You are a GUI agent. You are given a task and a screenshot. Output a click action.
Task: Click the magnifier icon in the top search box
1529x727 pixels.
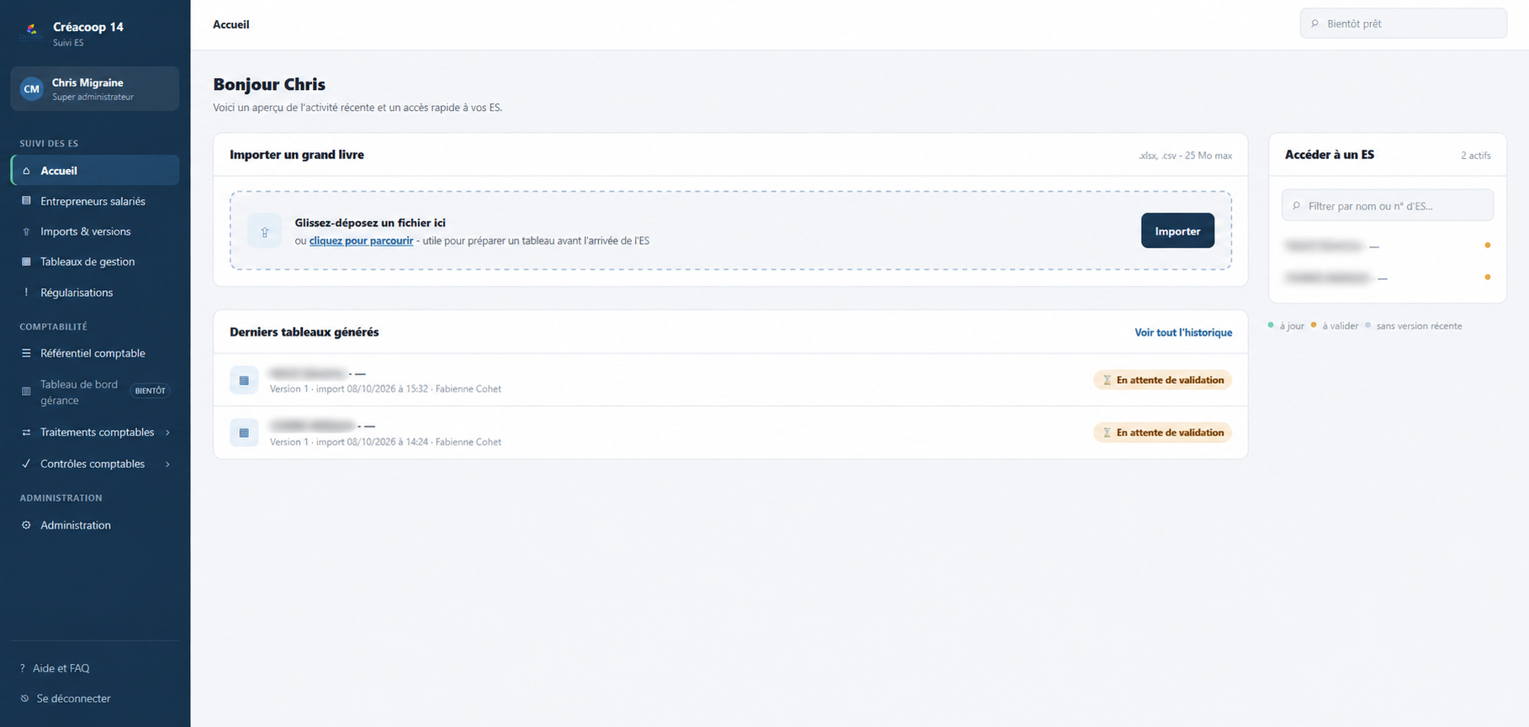click(1315, 24)
